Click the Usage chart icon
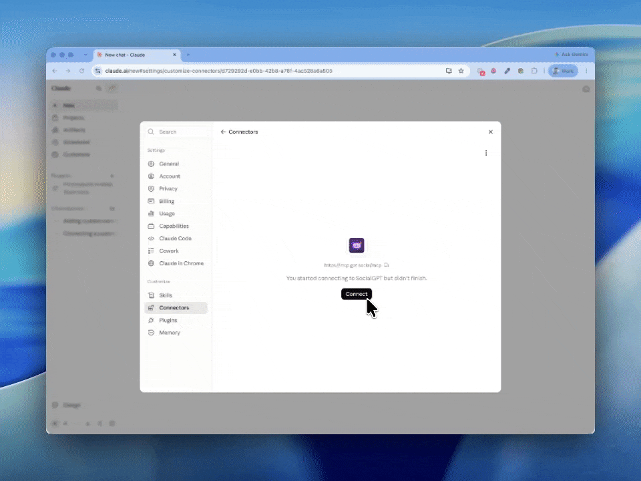 (151, 214)
